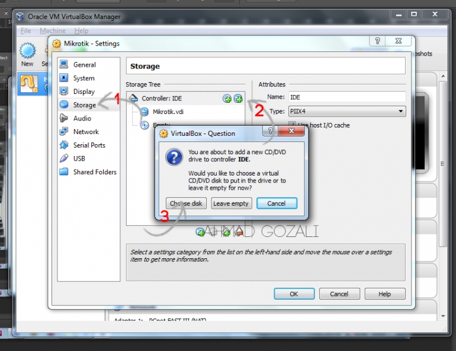
Task: Open the Audio settings category
Action: [82, 118]
